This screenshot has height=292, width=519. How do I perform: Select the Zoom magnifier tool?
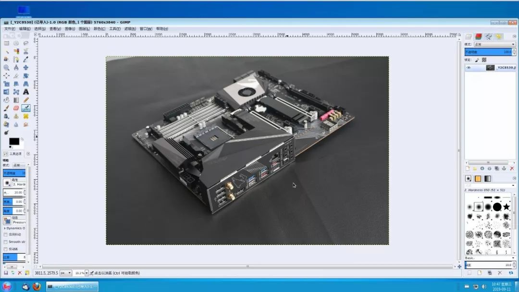tap(6, 68)
